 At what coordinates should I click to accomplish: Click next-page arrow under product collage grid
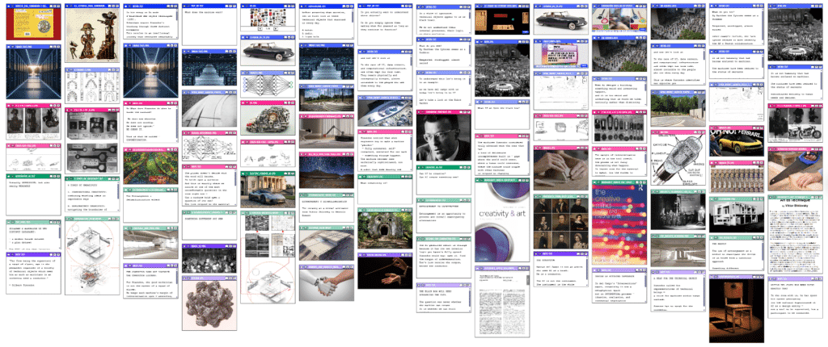click(x=277, y=30)
